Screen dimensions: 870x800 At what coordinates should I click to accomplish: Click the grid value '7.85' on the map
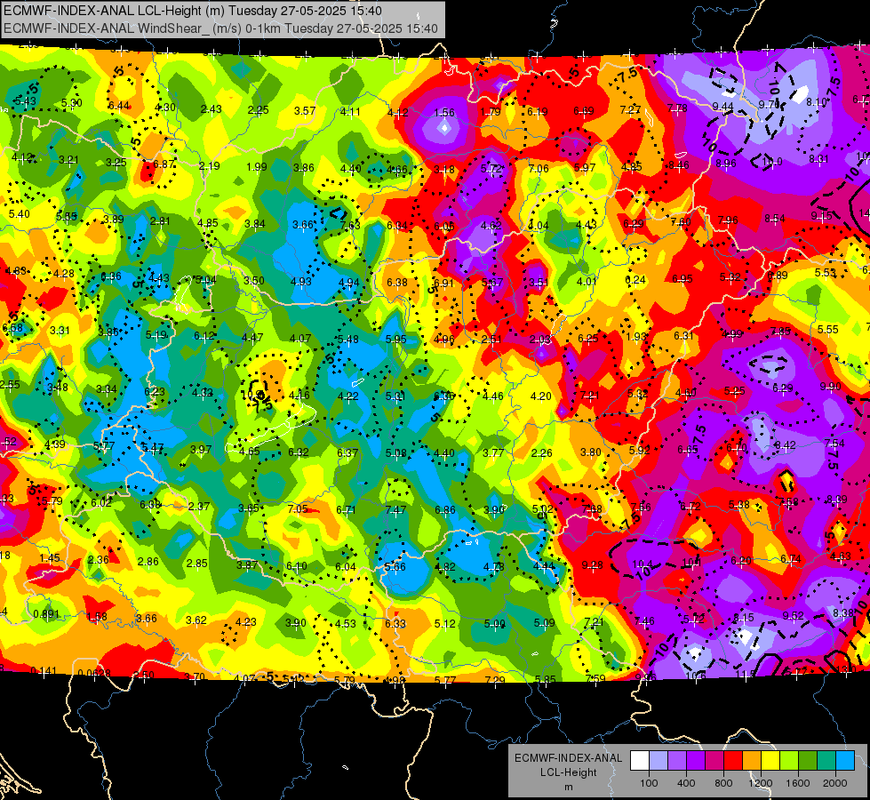pos(780,332)
